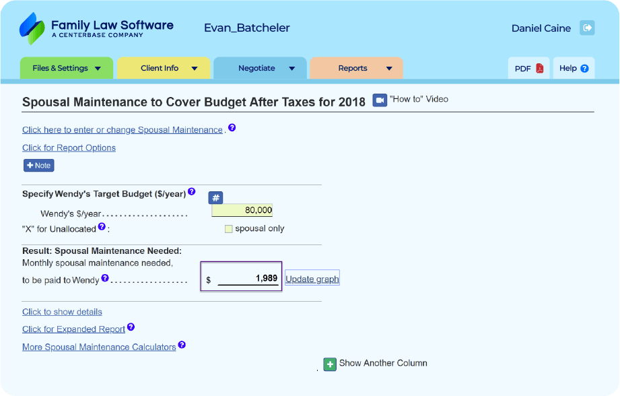Viewport: 620px width, 396px height.
Task: Click help icon beside Expanded Report link
Action: click(x=131, y=327)
